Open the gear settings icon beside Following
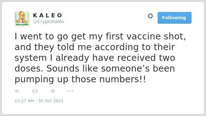The image size is (206, 116). tap(150, 16)
